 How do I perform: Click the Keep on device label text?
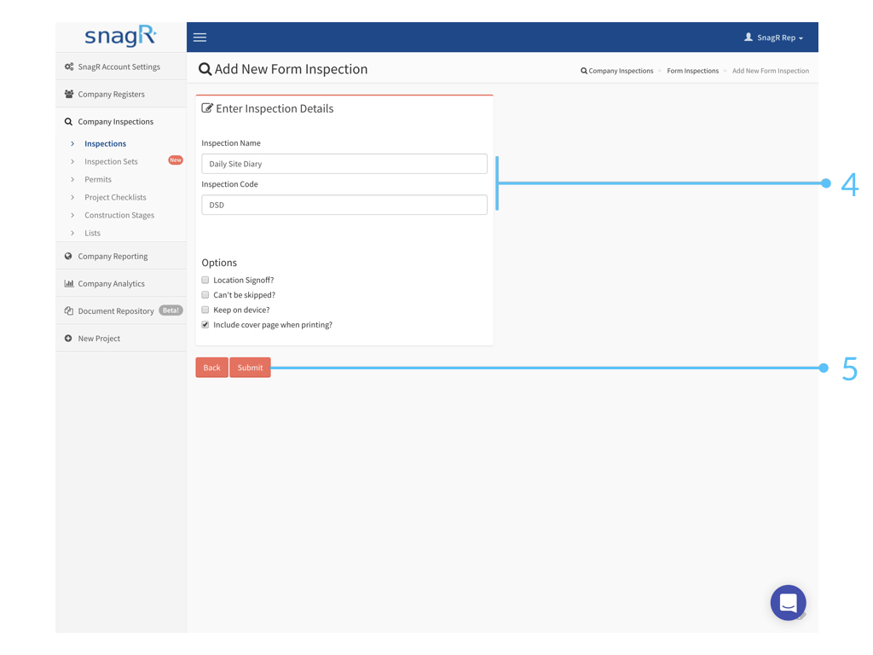pyautogui.click(x=241, y=310)
